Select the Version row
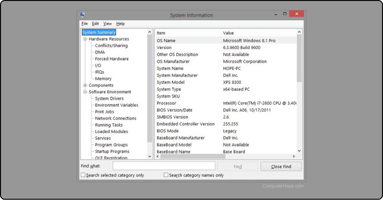The width and height of the screenshot is (383, 200). (226, 48)
